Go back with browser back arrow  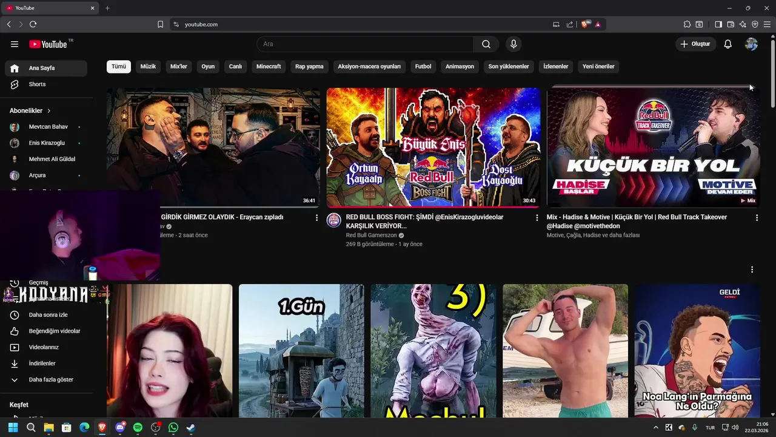(x=8, y=24)
